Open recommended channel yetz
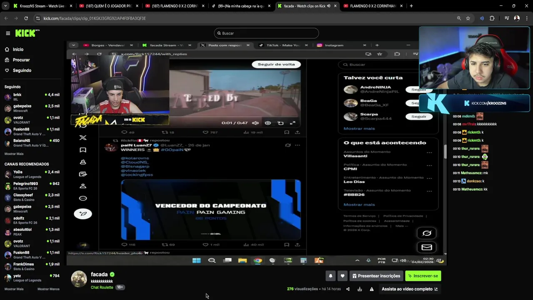Viewport: 533px width, 300px height. (32, 278)
